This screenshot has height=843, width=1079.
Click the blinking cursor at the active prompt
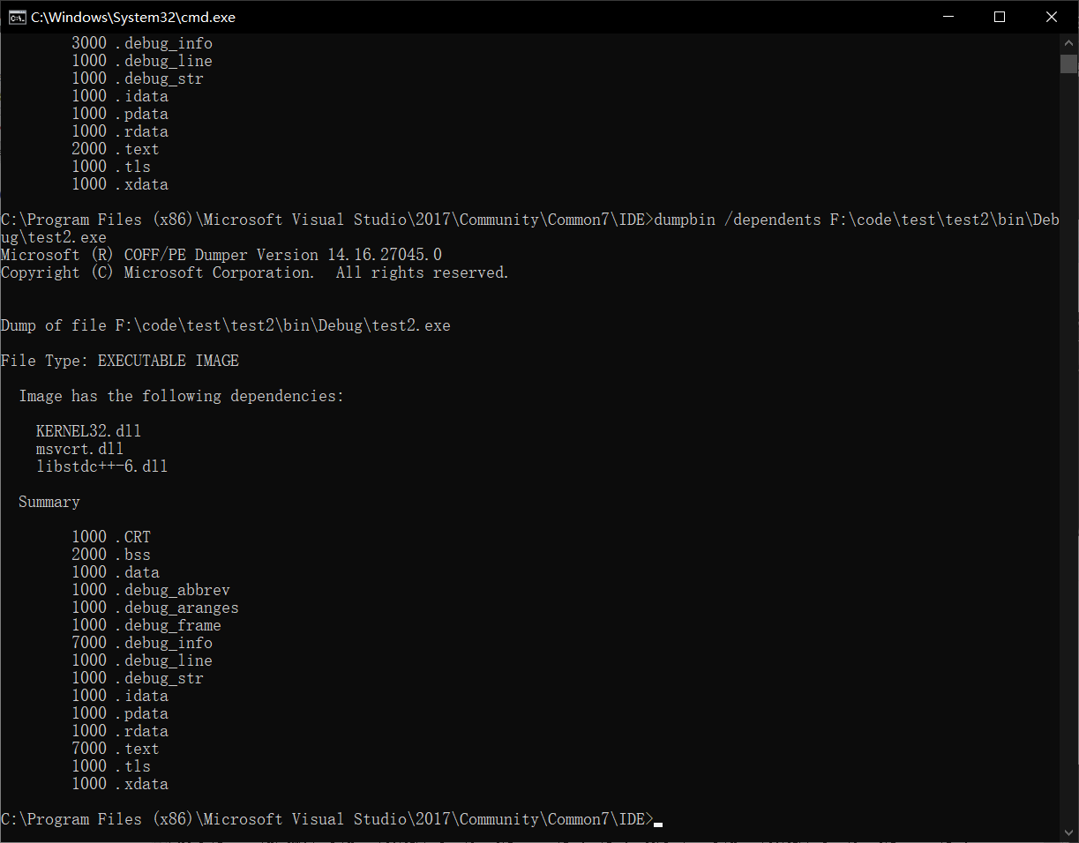click(656, 821)
